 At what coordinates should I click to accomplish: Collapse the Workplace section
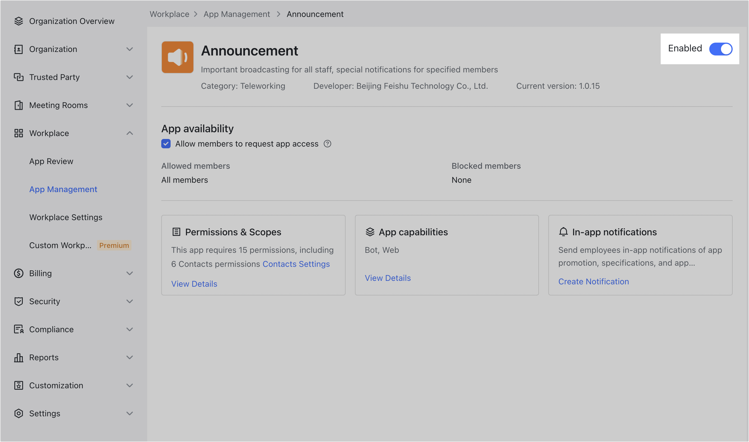pos(130,133)
